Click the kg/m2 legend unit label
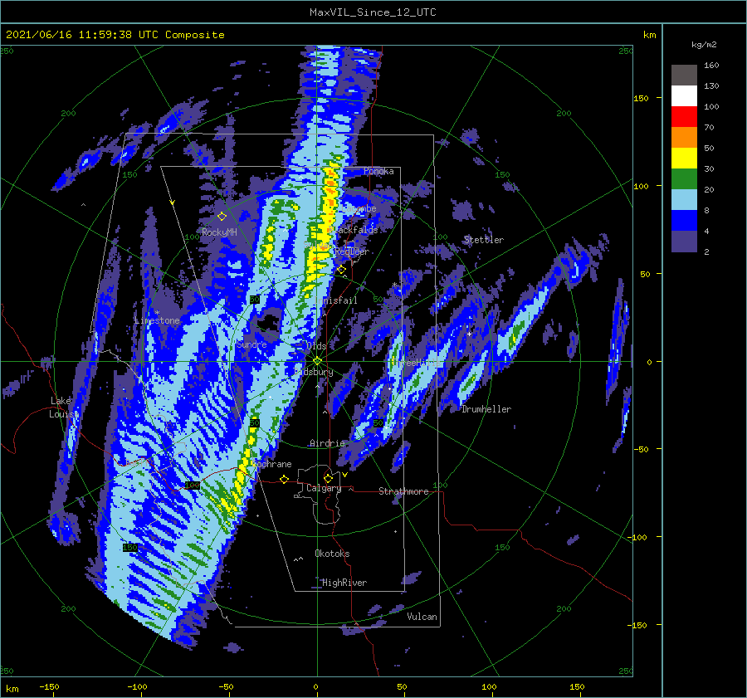 pyautogui.click(x=704, y=45)
